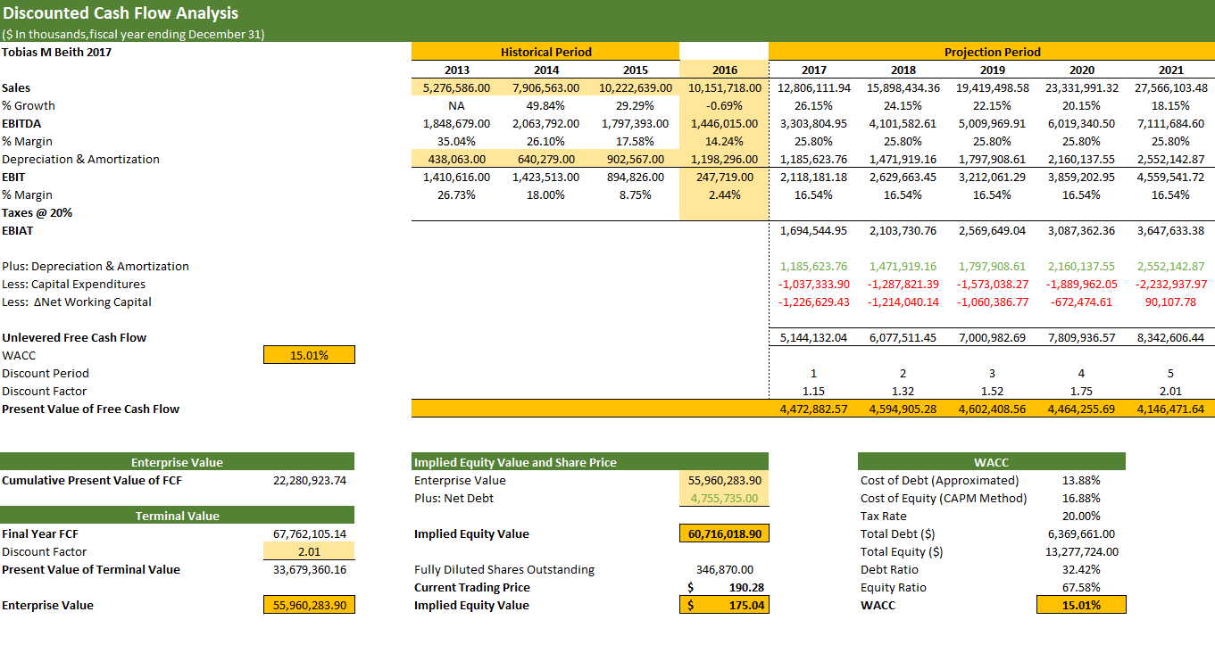This screenshot has height=645, width=1215.
Task: Click the 2018 projection year header
Action: (x=903, y=70)
